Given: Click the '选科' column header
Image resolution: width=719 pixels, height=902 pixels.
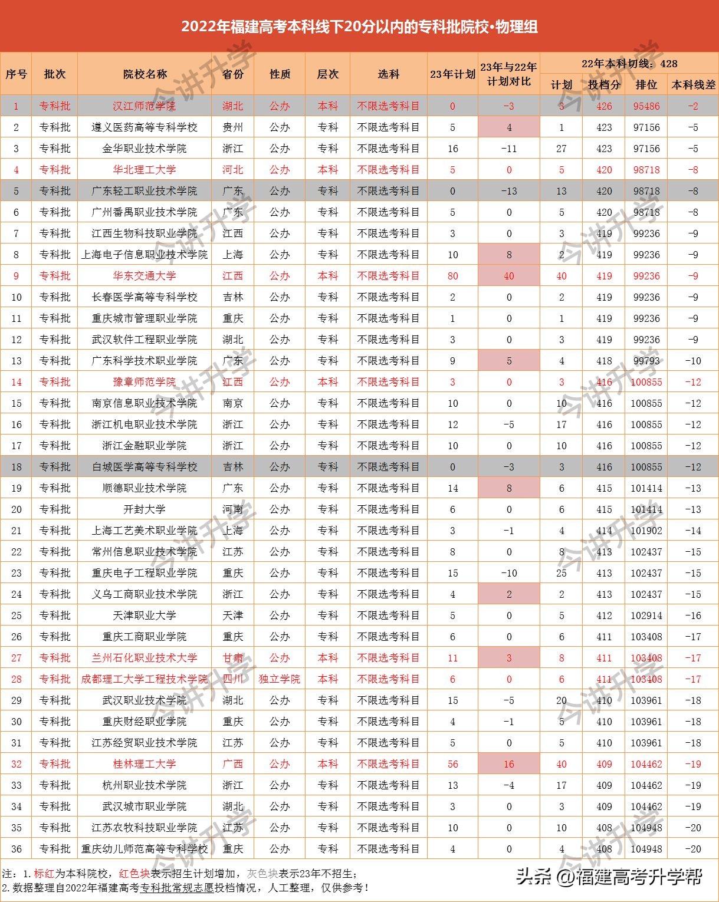Looking at the screenshot, I should tap(388, 74).
